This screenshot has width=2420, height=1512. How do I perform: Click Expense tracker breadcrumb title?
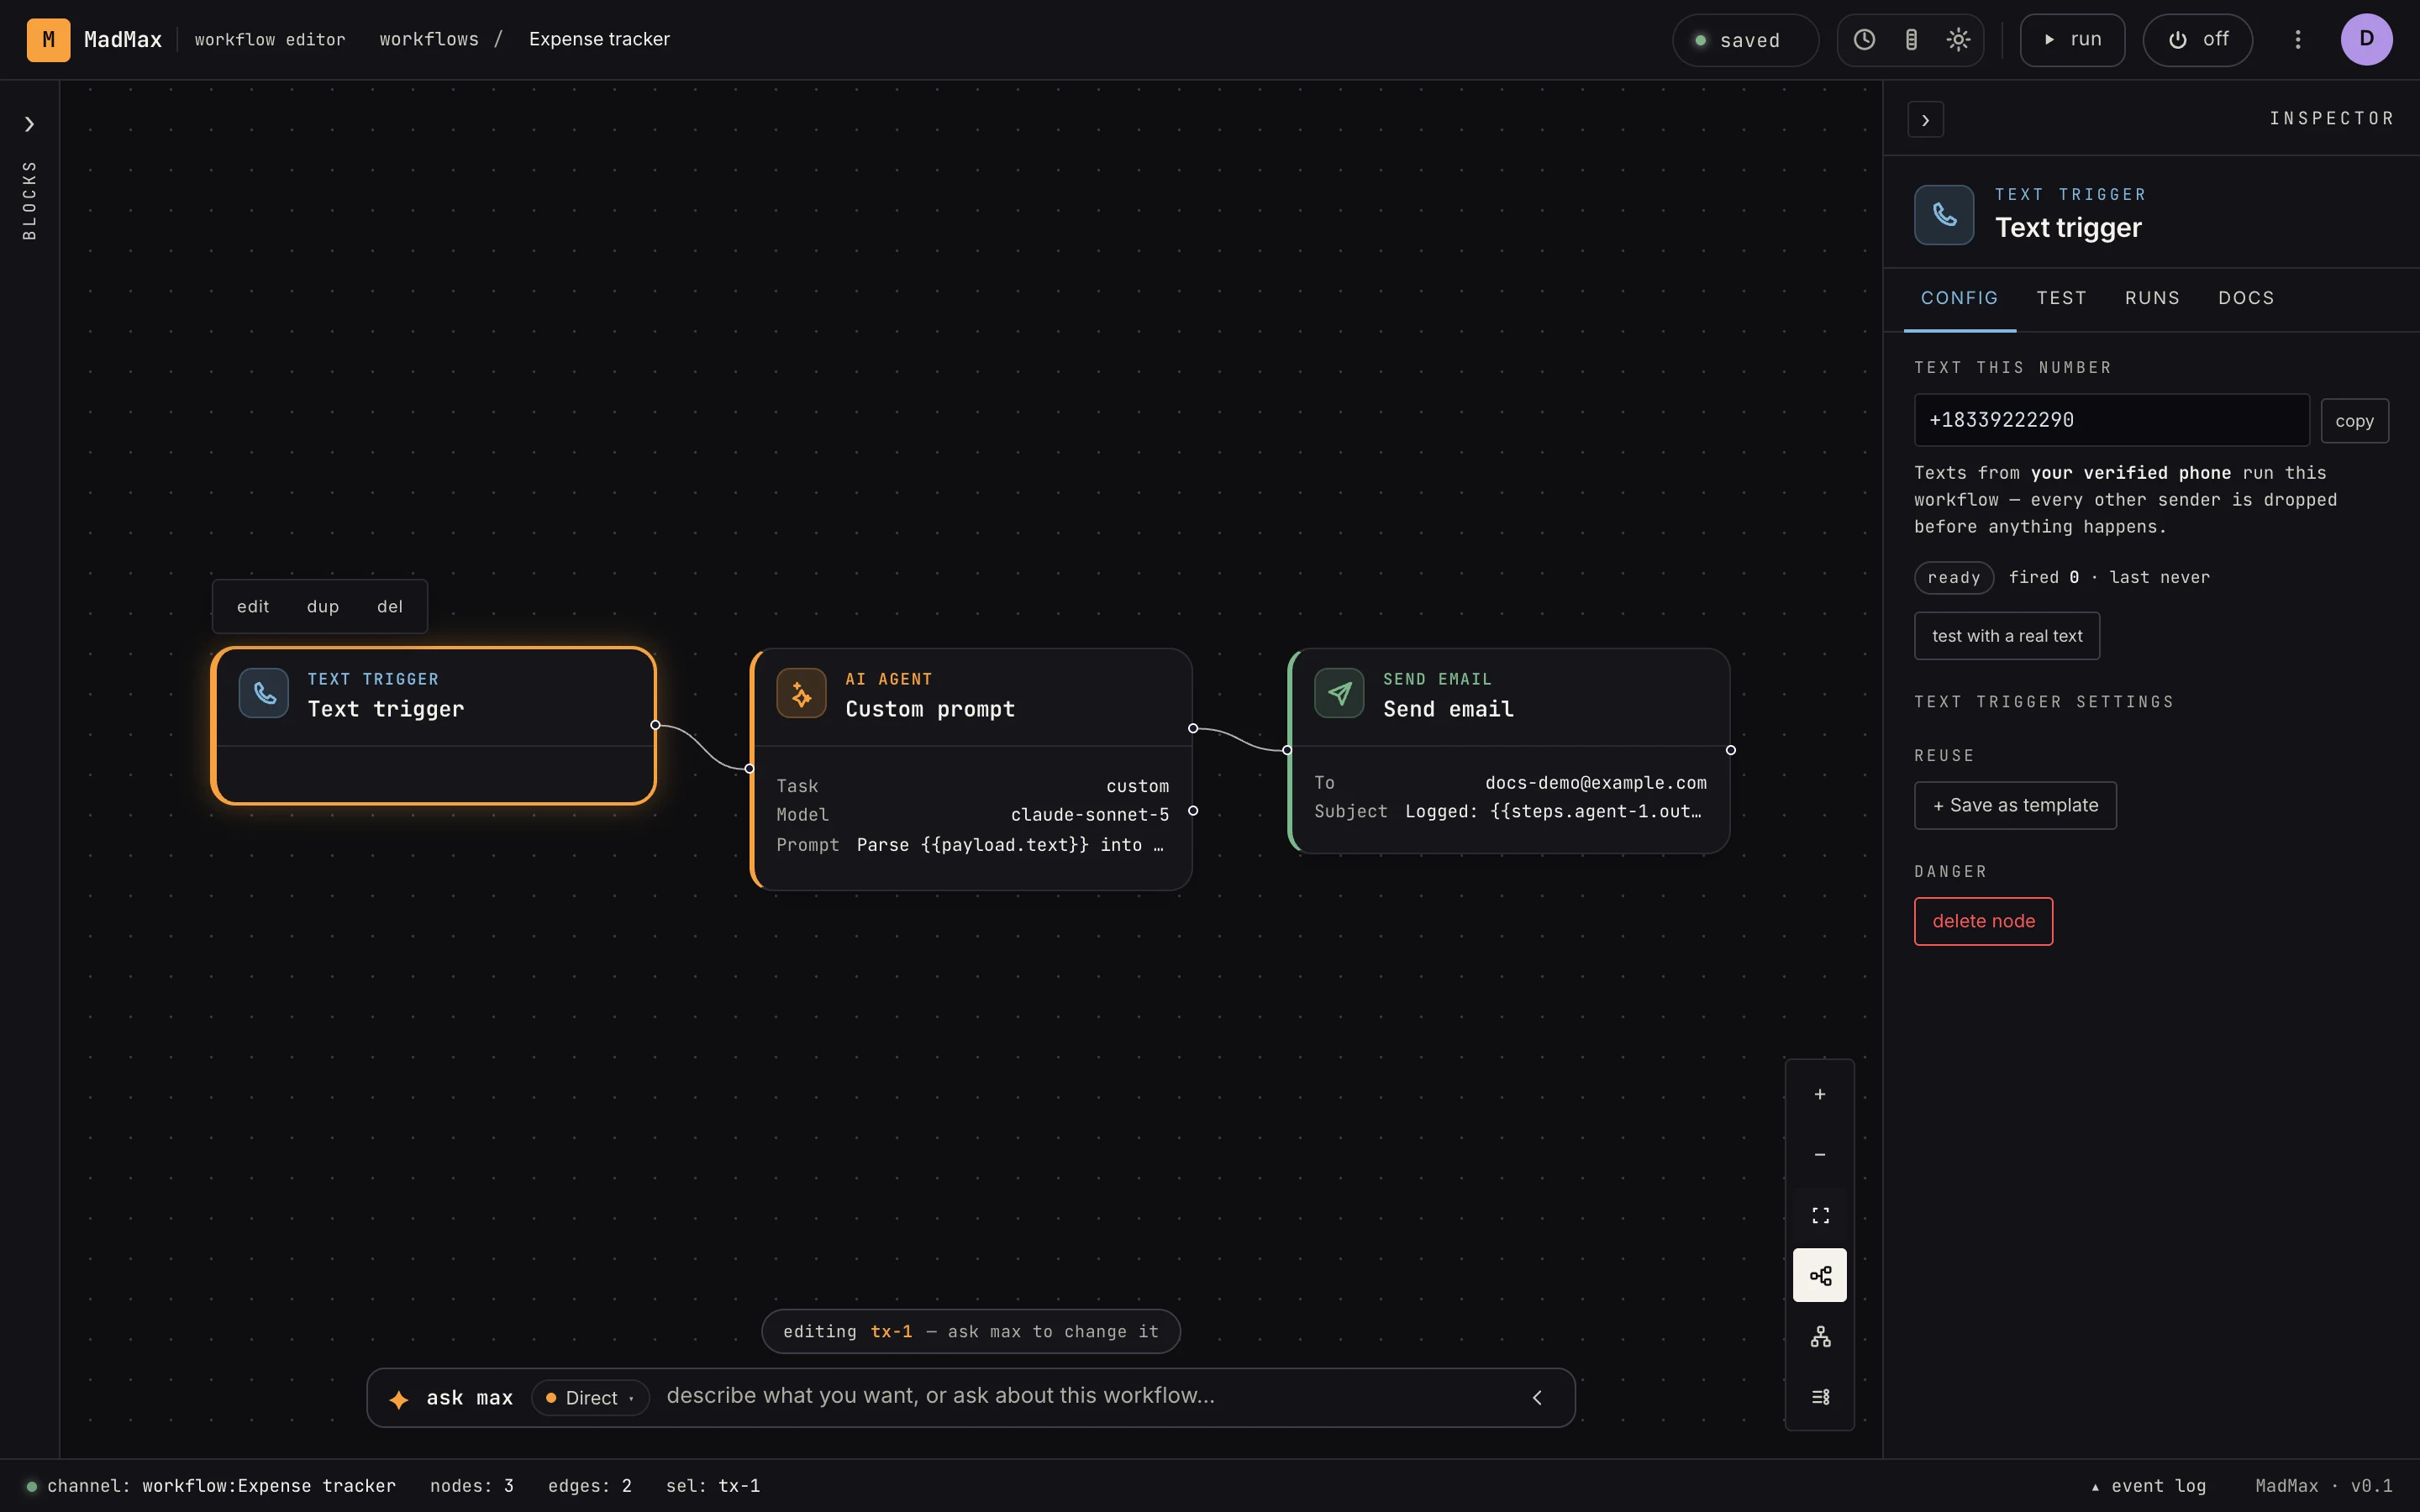point(599,39)
